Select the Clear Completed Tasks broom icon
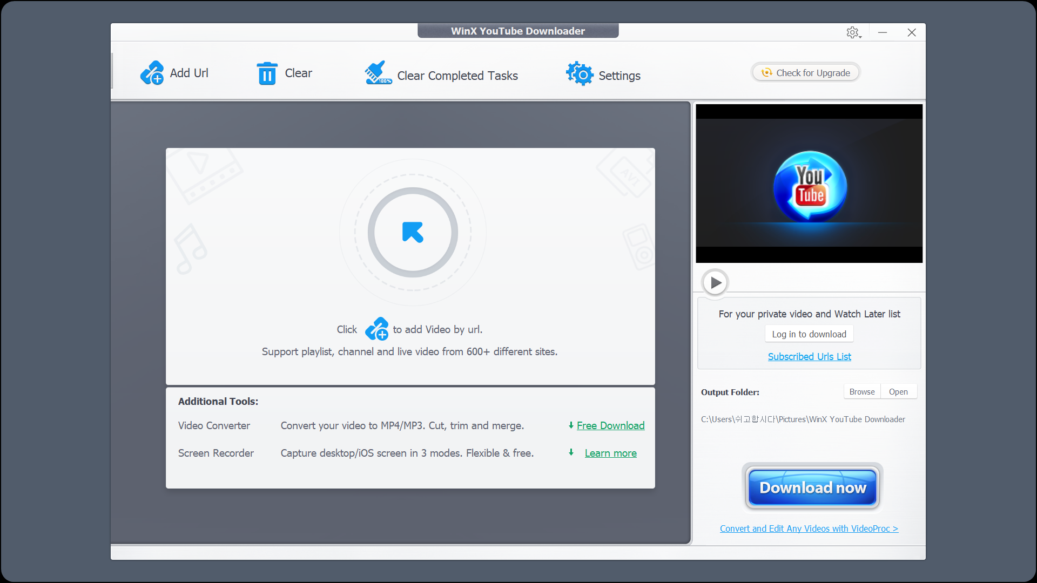1037x583 pixels. 377,72
